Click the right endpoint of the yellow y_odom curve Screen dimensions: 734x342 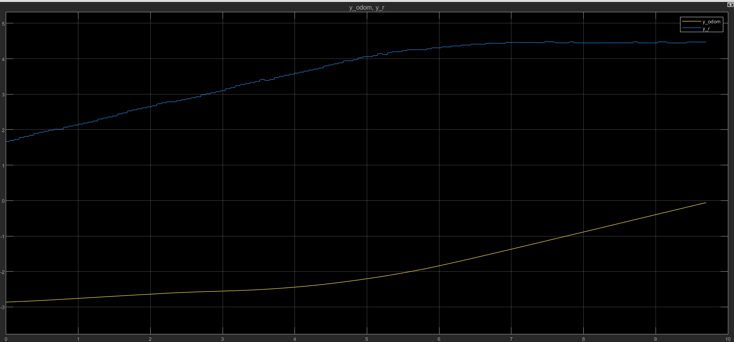tap(706, 203)
